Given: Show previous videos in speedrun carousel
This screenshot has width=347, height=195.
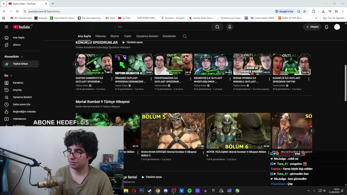Looking at the screenshot, I should click(76, 64).
